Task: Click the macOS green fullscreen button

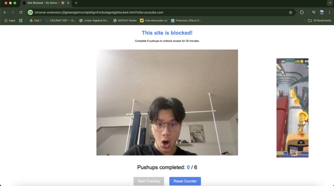Action: click(x=15, y=3)
